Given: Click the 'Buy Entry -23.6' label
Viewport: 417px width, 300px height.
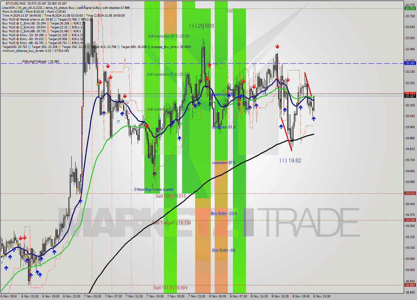Looking at the screenshot, I should [x=224, y=214].
